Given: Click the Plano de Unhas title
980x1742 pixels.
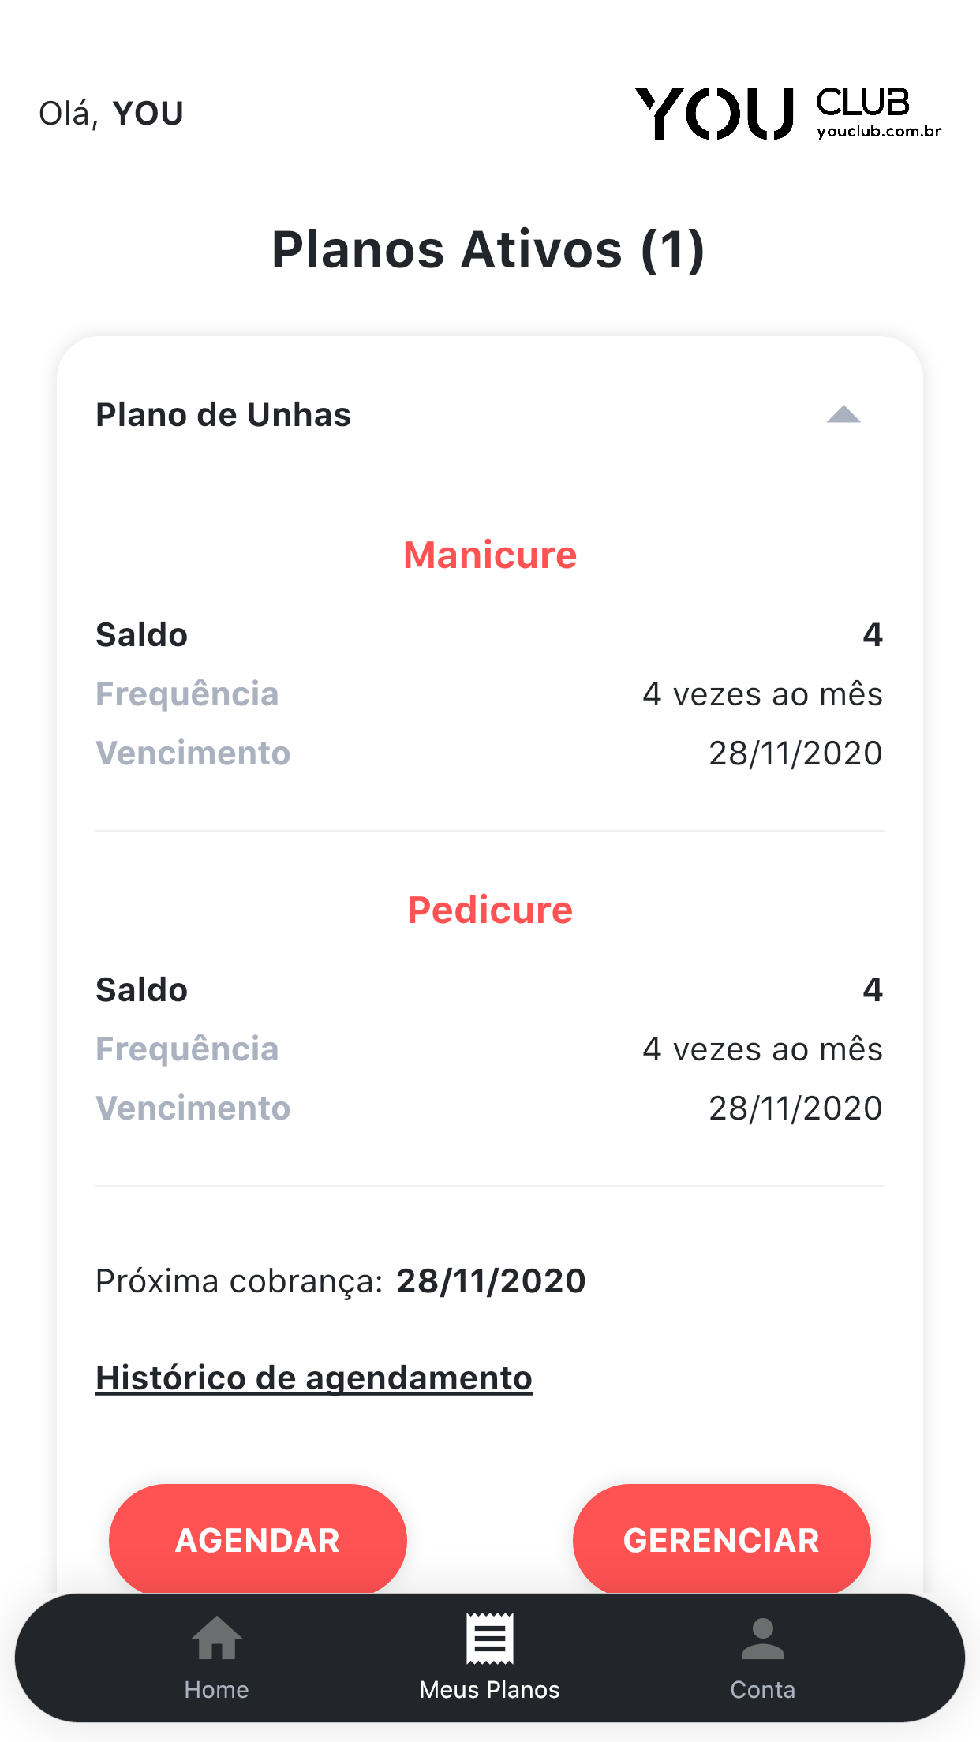Looking at the screenshot, I should point(223,415).
